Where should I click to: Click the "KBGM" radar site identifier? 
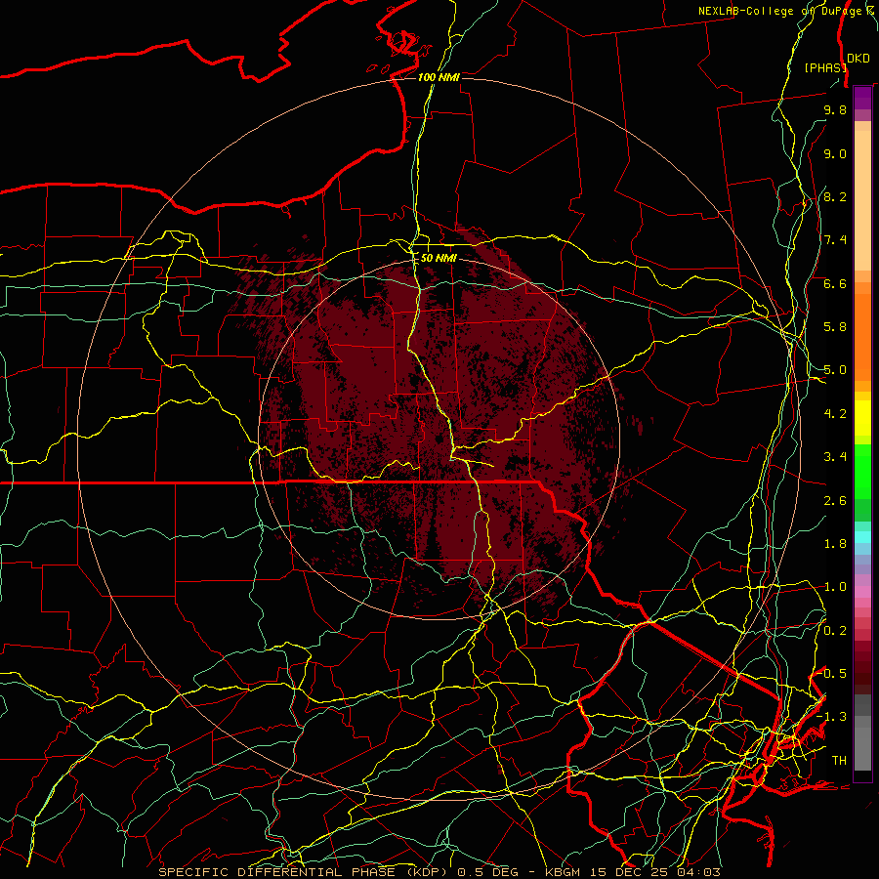coord(565,872)
